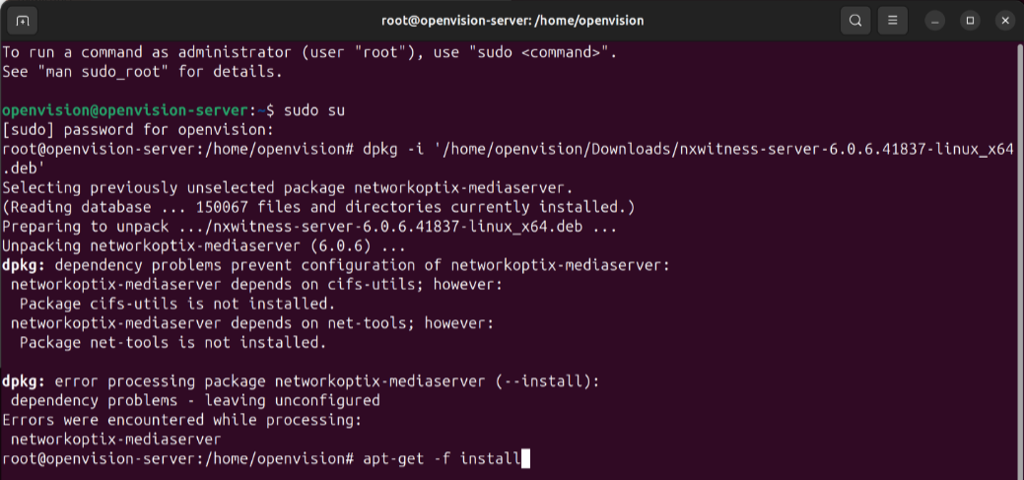This screenshot has width=1024, height=480.
Task: Click the terminal vertical scrollbar
Action: click(1019, 261)
